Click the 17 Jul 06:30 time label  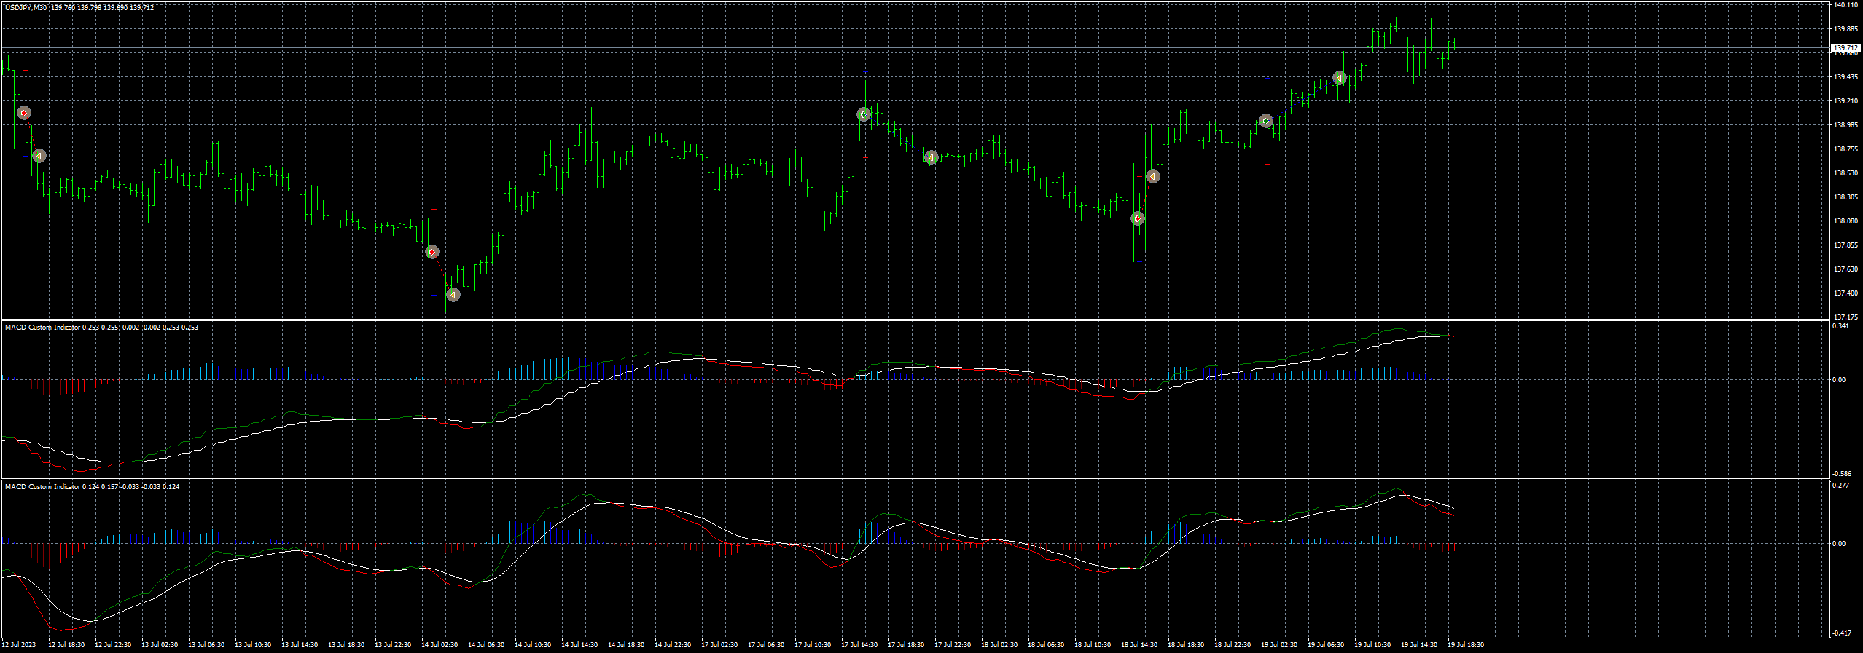(x=766, y=645)
